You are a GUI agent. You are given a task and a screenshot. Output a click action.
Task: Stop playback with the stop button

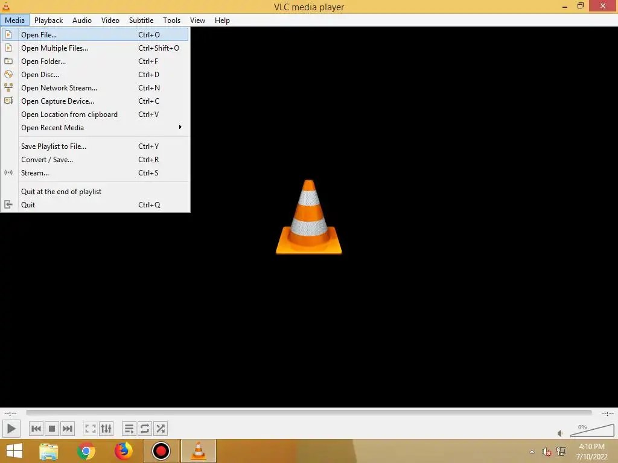point(52,429)
